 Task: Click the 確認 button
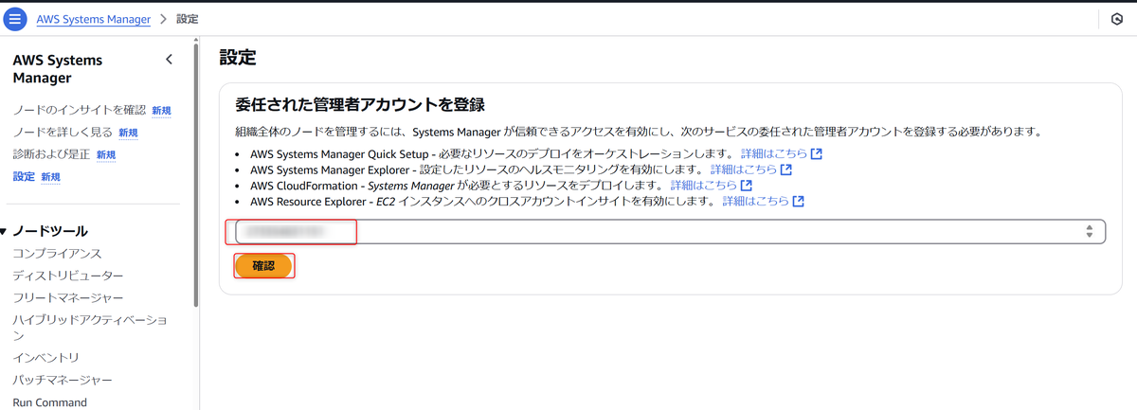click(x=263, y=266)
